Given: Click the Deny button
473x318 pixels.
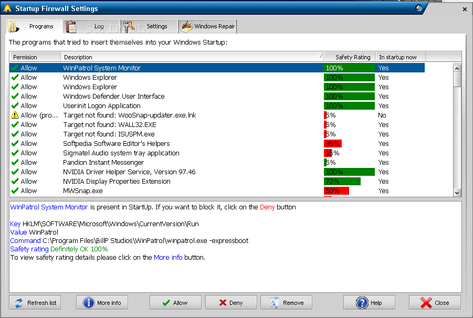Looking at the screenshot, I should point(231,302).
